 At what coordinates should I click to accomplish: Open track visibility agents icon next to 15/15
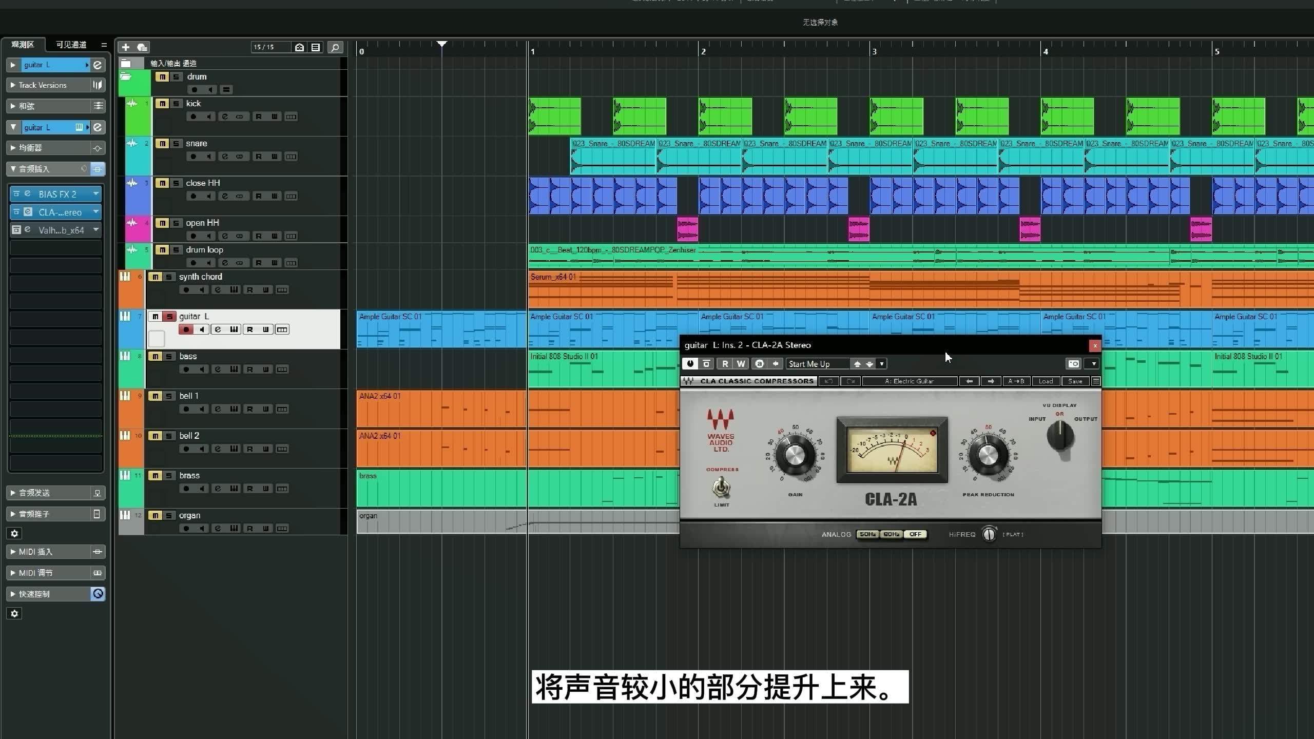(300, 47)
